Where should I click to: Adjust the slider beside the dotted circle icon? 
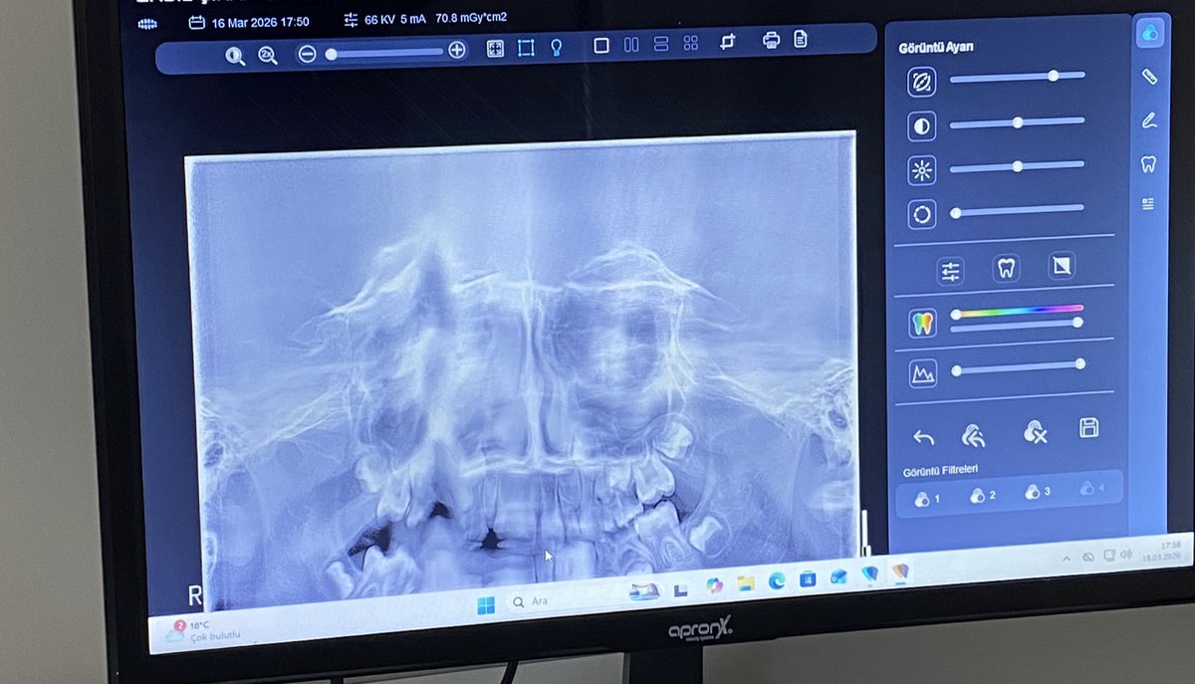(1017, 211)
